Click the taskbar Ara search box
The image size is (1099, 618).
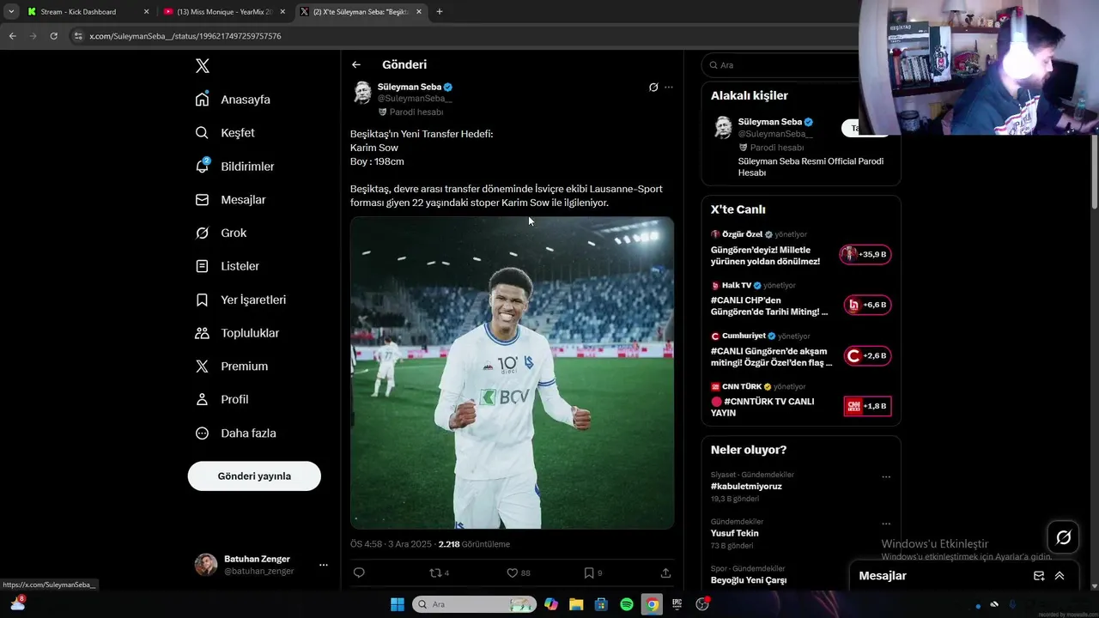[474, 604]
